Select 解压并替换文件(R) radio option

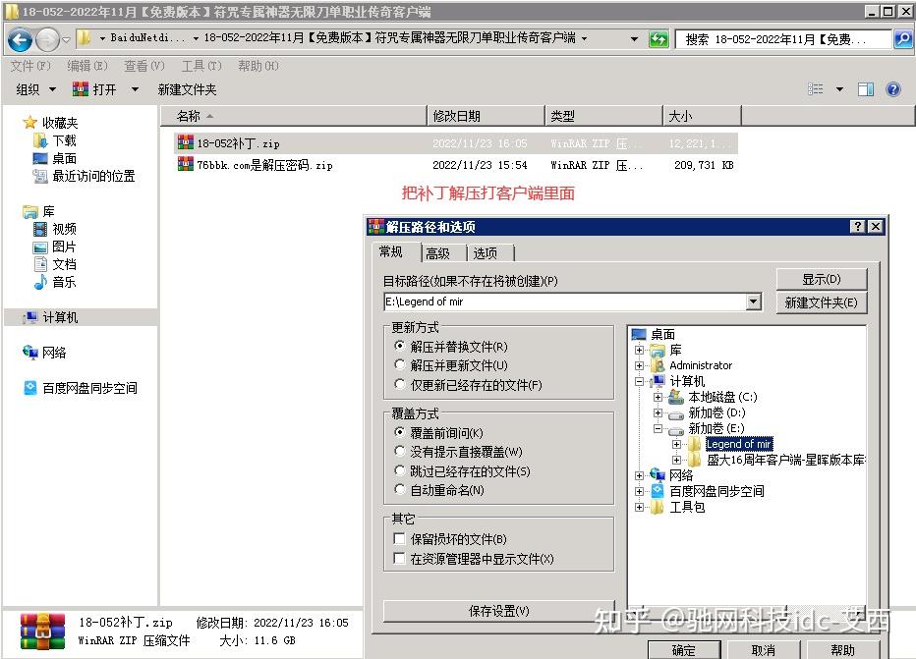(400, 346)
